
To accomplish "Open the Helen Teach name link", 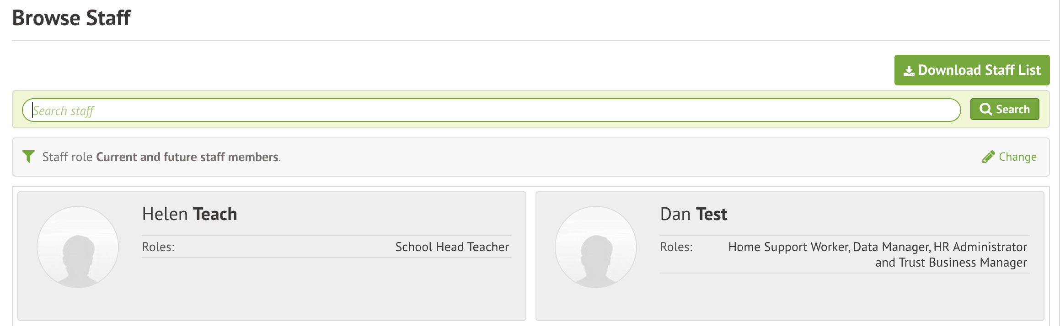I will [x=189, y=214].
